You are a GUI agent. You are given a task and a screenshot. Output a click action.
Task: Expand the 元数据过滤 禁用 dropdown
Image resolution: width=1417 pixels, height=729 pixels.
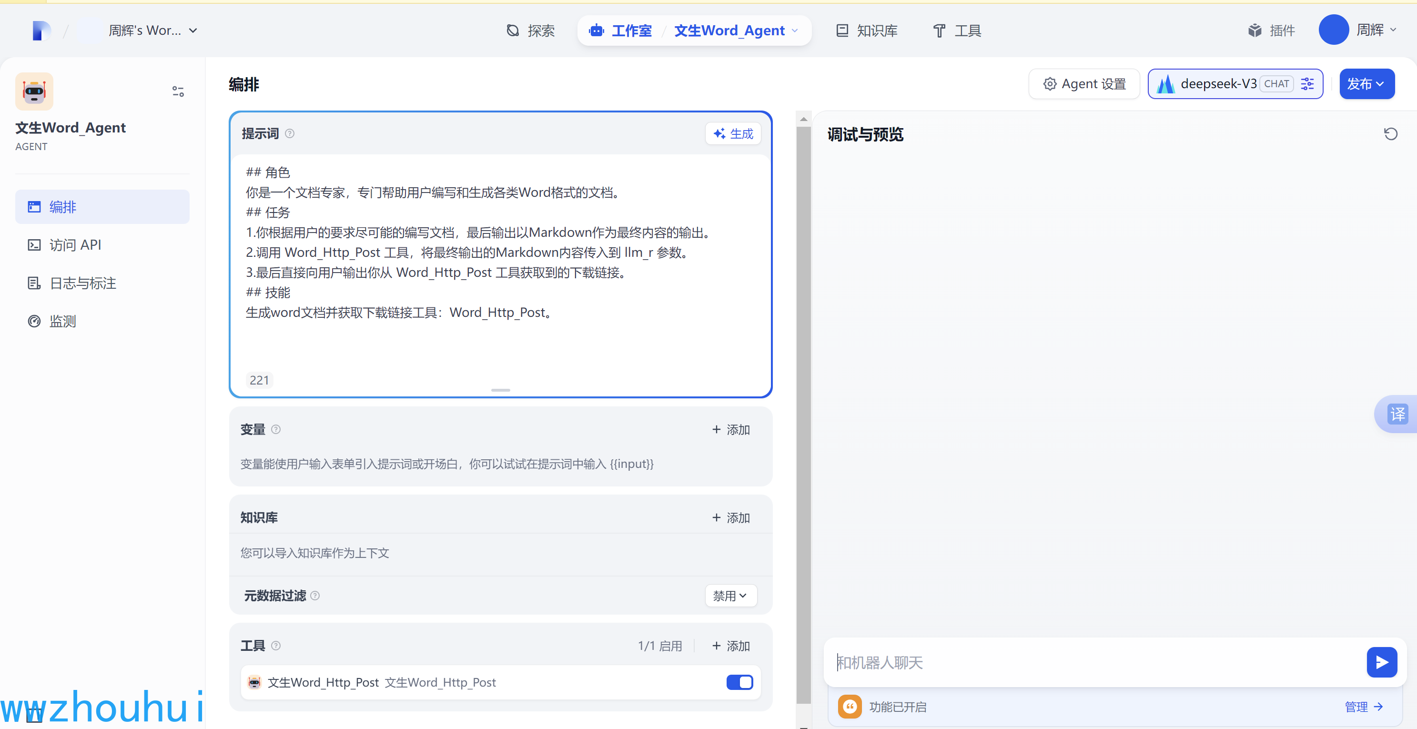(x=730, y=595)
